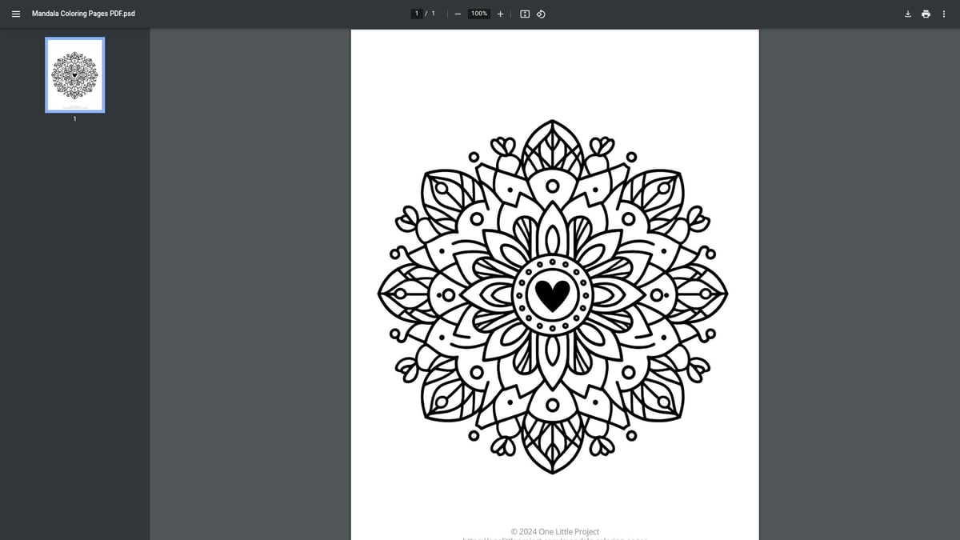Edit the 100% zoom percentage value
960x540 pixels.
tap(478, 13)
